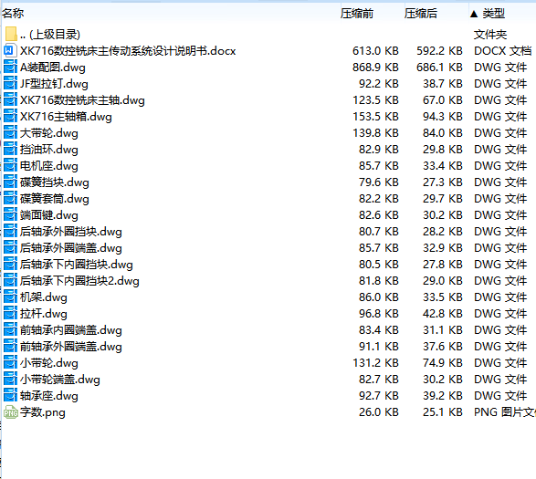Click the 机架.dwg file icon
536x479 pixels.
[x=10, y=297]
